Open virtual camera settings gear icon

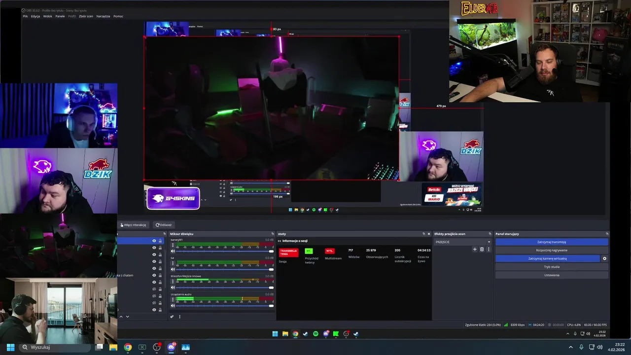tap(605, 258)
